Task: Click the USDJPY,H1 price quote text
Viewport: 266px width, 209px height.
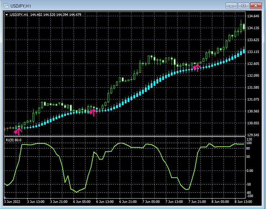Action: 45,15
